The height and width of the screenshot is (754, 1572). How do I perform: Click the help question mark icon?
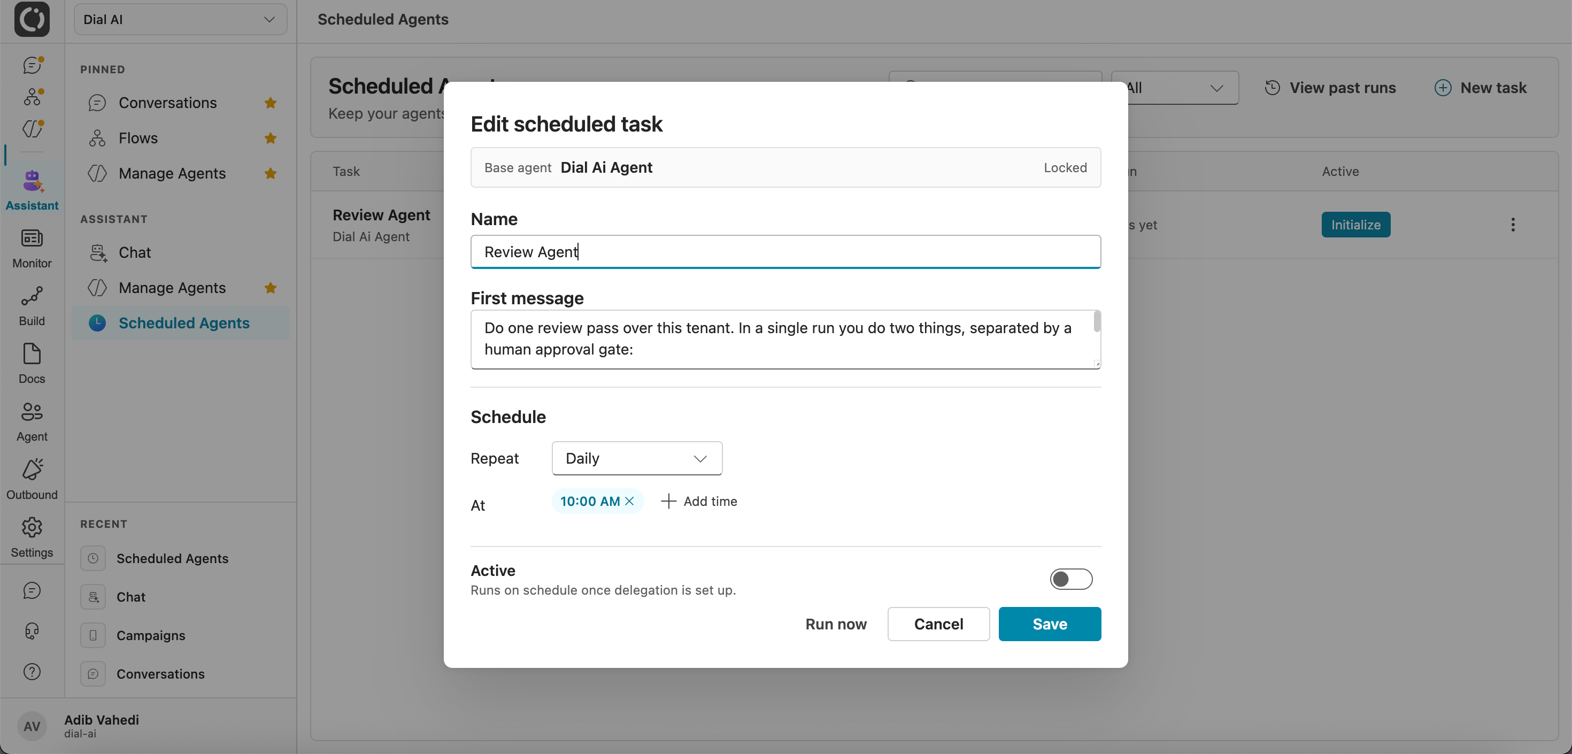pos(32,672)
